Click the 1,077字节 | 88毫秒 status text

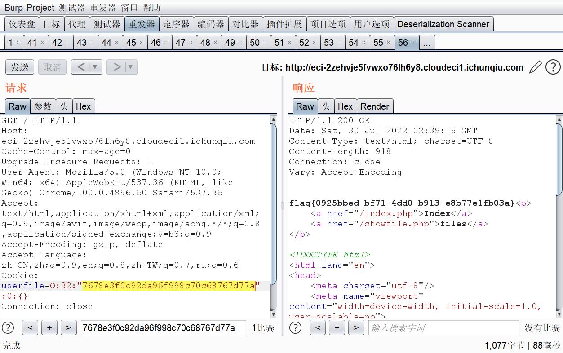[x=523, y=345]
